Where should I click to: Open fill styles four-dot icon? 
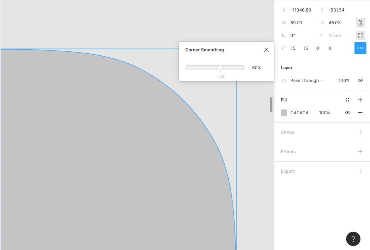pyautogui.click(x=347, y=100)
